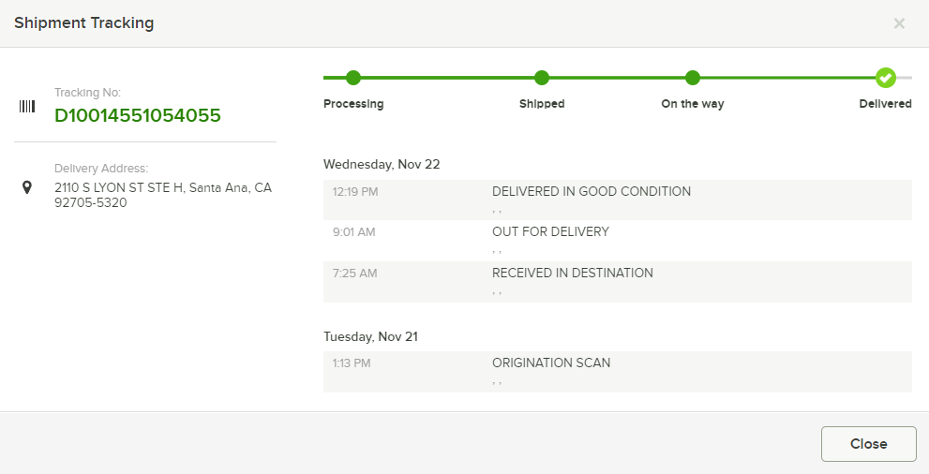
Task: Click the Wednesday, Nov 22 date heading
Action: point(382,165)
